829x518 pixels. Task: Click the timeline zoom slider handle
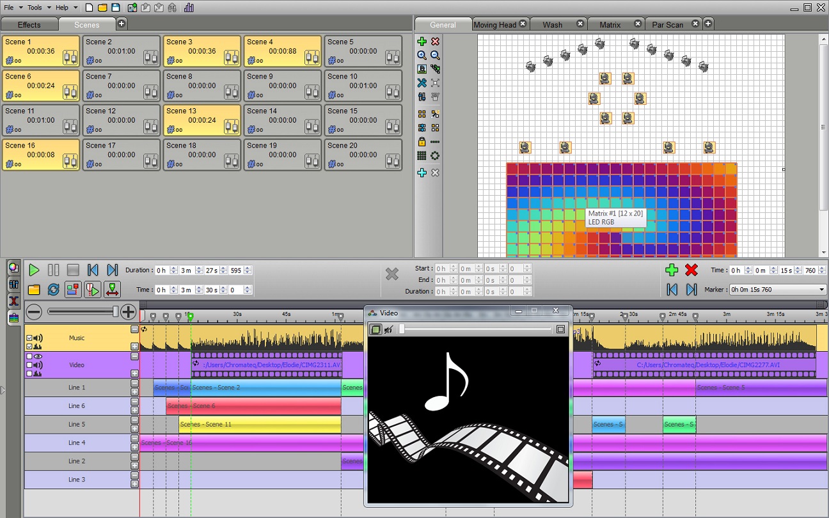pyautogui.click(x=116, y=311)
